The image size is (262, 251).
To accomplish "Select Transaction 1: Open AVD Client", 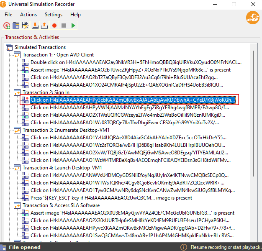I will point(58,55).
